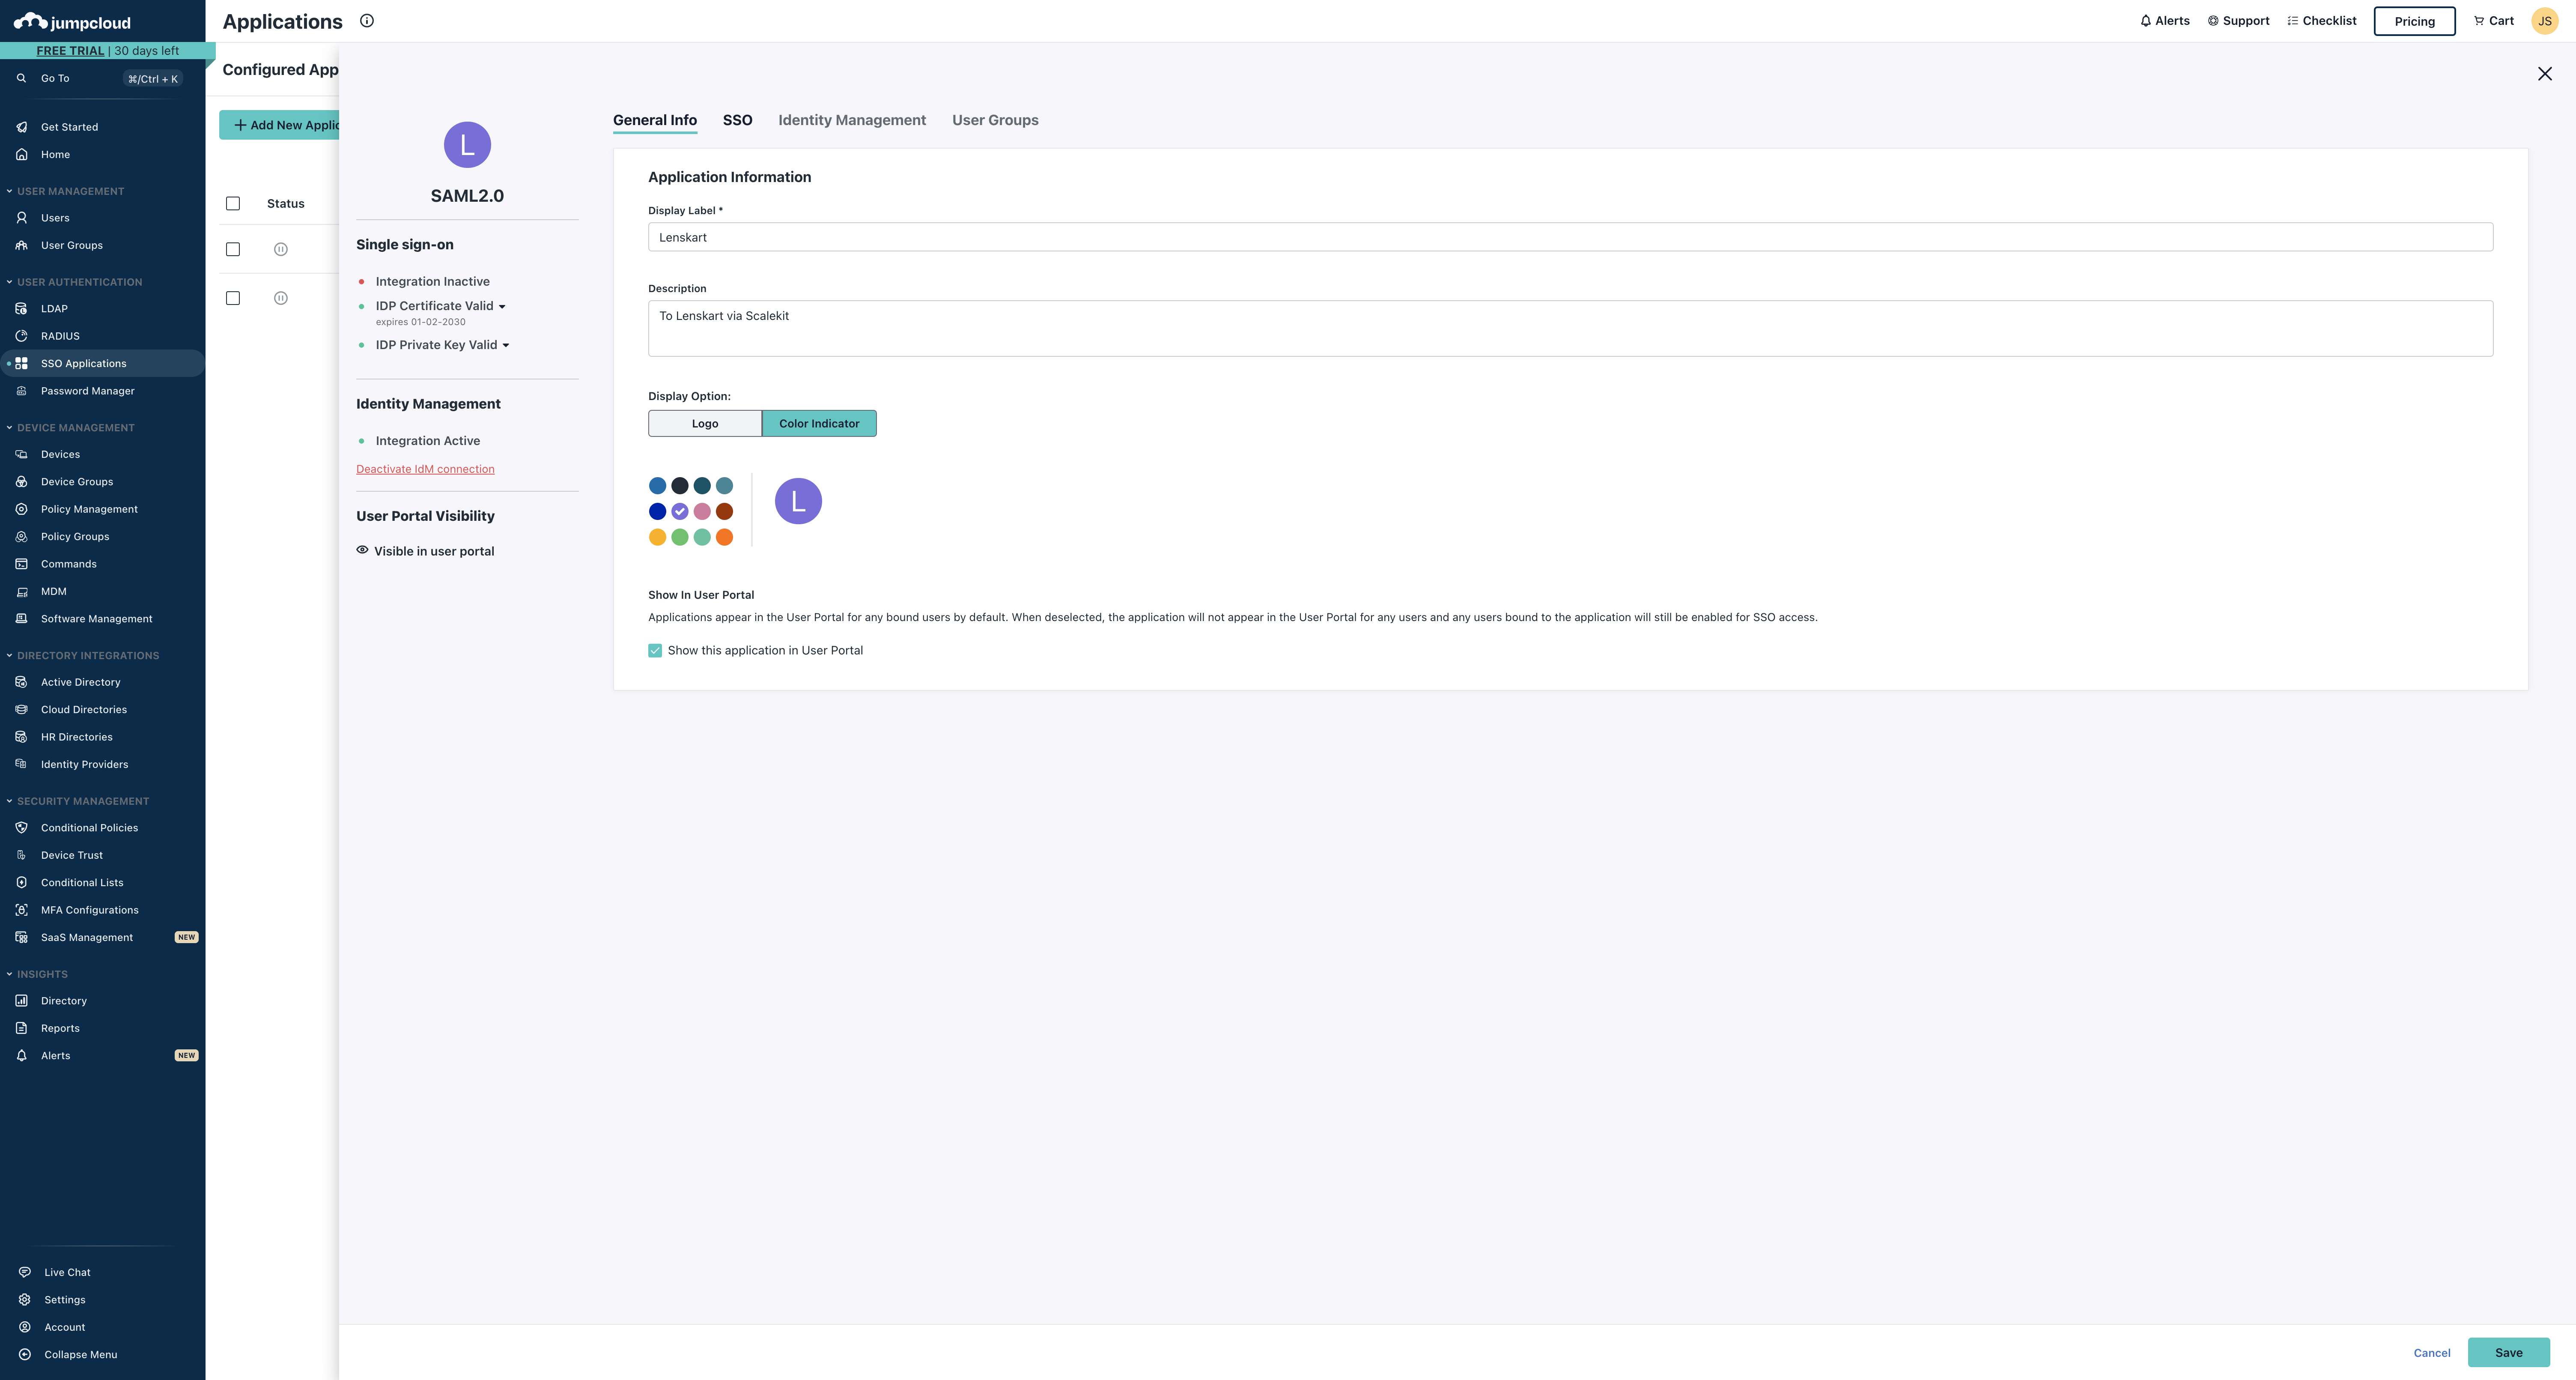This screenshot has height=1380, width=2576.
Task: Click the FREE TRIAL link
Action: coord(70,51)
